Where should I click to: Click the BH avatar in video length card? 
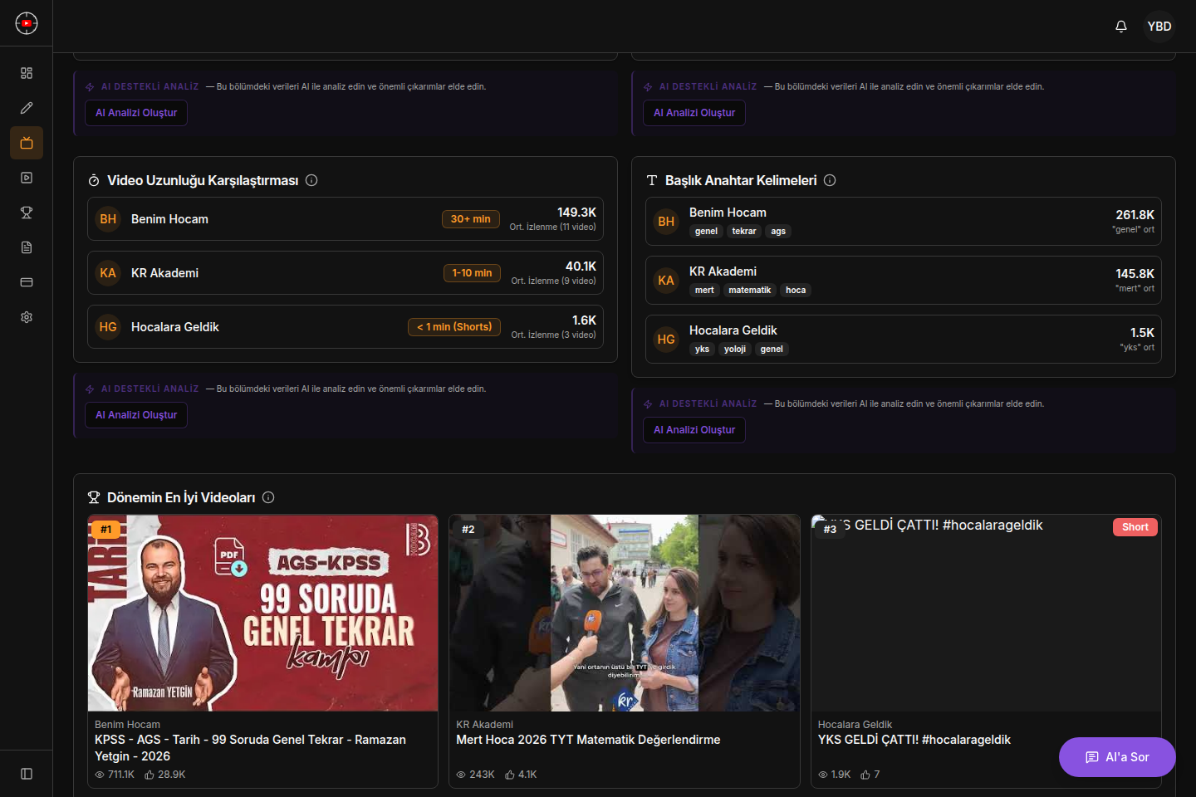[x=108, y=219]
